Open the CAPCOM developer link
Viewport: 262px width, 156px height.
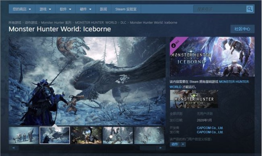tap(209, 128)
